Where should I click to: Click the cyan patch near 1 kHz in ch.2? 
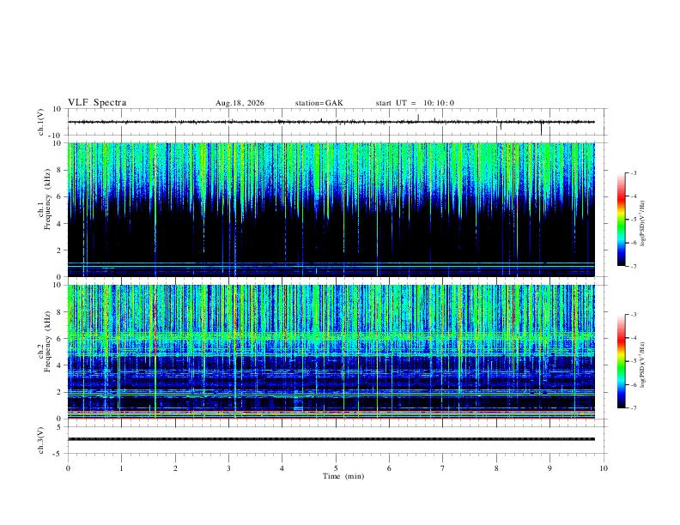298,407
